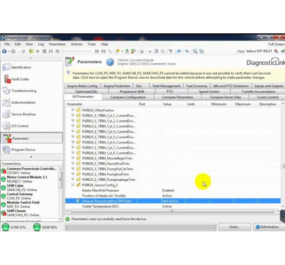
Task: Open Fault Codes from the sidebar
Action: [6, 79]
